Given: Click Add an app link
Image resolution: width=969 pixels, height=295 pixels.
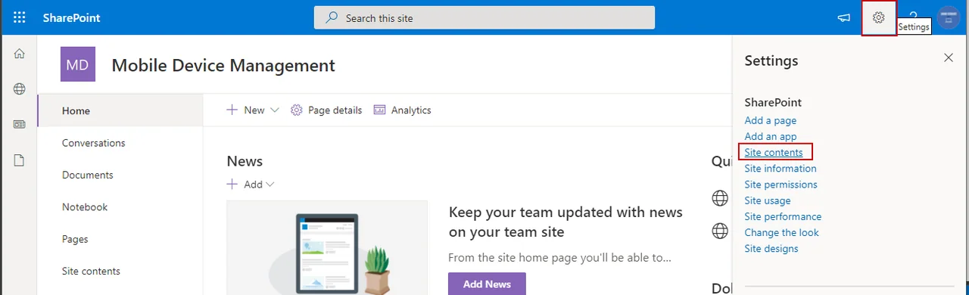Looking at the screenshot, I should [770, 136].
